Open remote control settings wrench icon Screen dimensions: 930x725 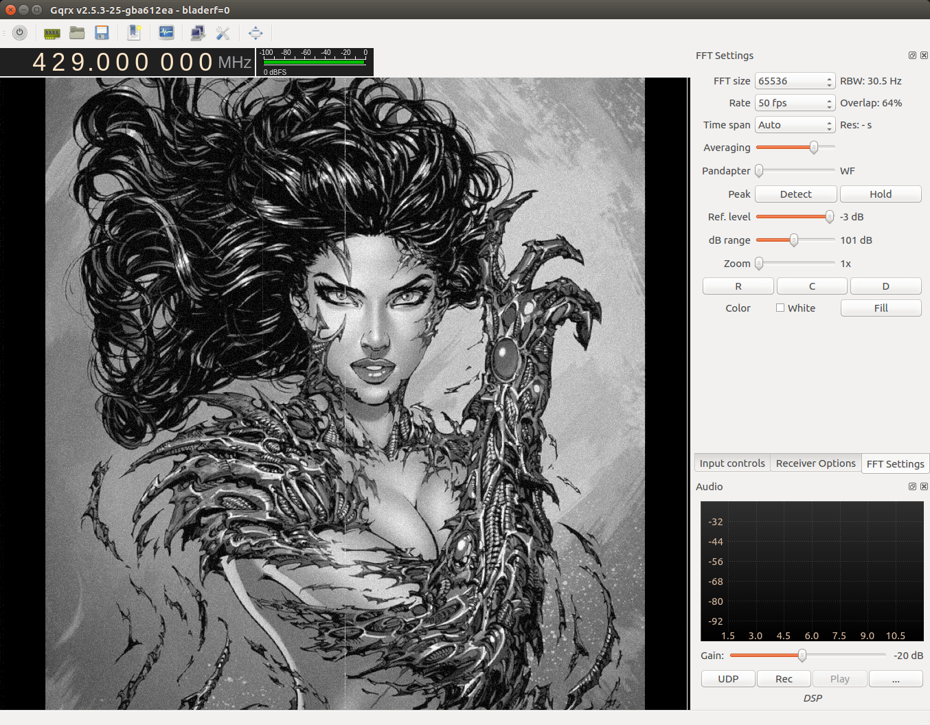coord(223,33)
